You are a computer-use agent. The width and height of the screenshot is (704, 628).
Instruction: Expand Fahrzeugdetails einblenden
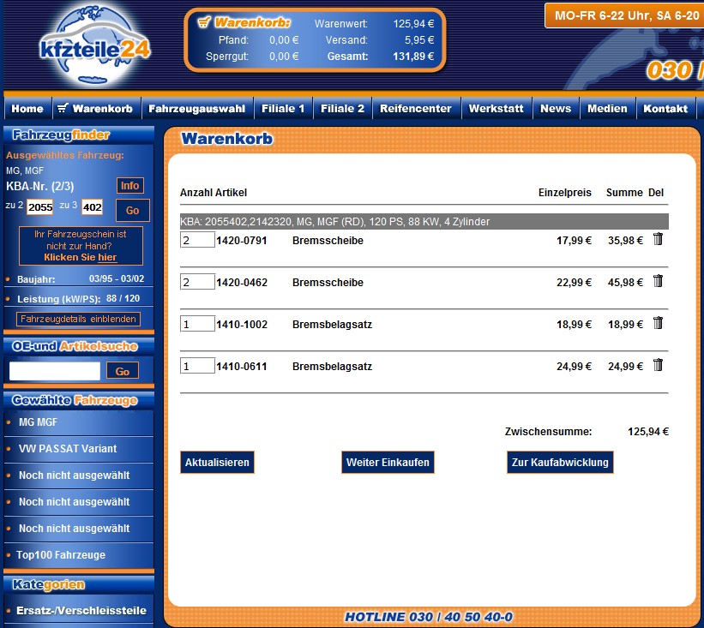point(78,319)
